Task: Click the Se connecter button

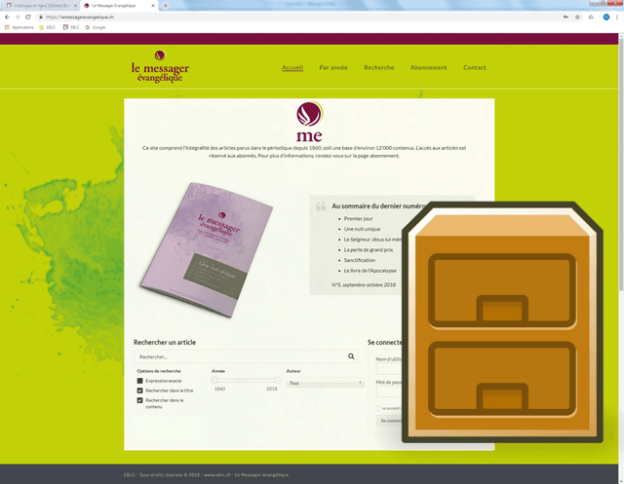Action: (x=389, y=421)
